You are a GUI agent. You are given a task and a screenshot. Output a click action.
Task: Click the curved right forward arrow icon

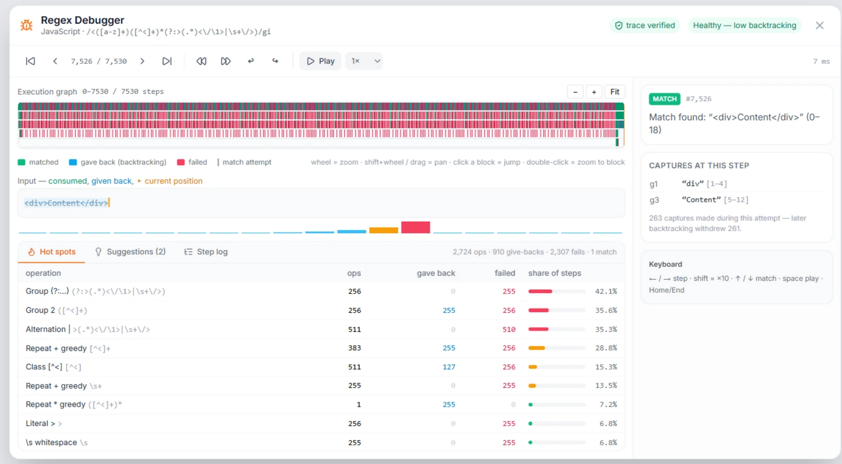tap(275, 61)
